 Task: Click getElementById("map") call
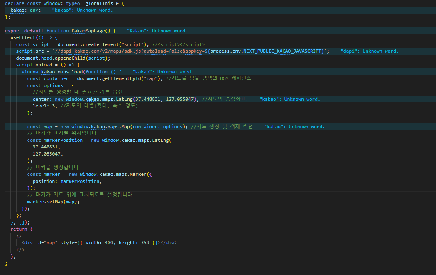131,79
